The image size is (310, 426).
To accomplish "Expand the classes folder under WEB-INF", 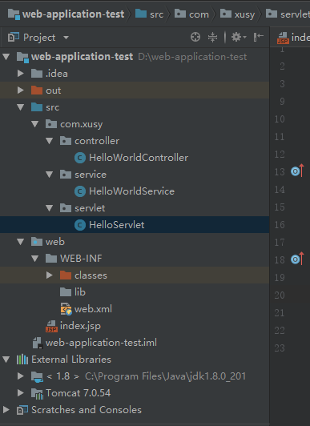I will (49, 275).
